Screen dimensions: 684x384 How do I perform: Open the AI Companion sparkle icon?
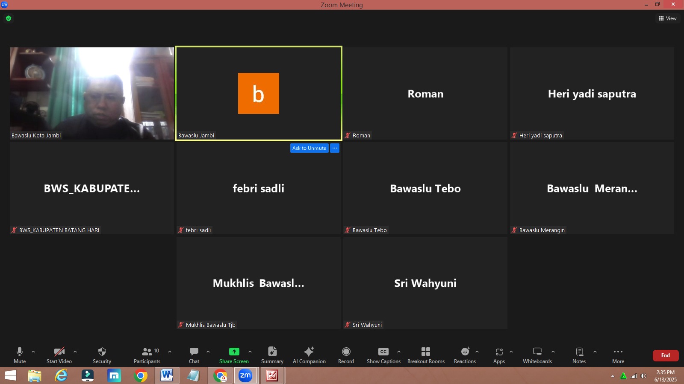[x=309, y=352]
